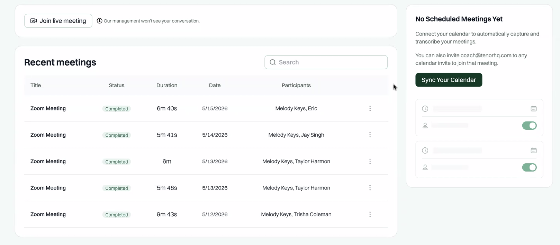Open the Zoom Meeting dated 5/15/2026
Image resolution: width=560 pixels, height=245 pixels.
point(48,108)
